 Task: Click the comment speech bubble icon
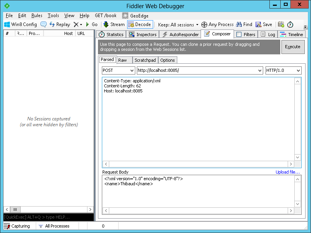pyautogui.click(x=44, y=24)
